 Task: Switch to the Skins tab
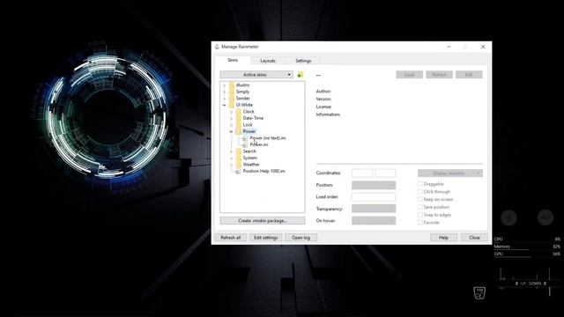pos(233,61)
